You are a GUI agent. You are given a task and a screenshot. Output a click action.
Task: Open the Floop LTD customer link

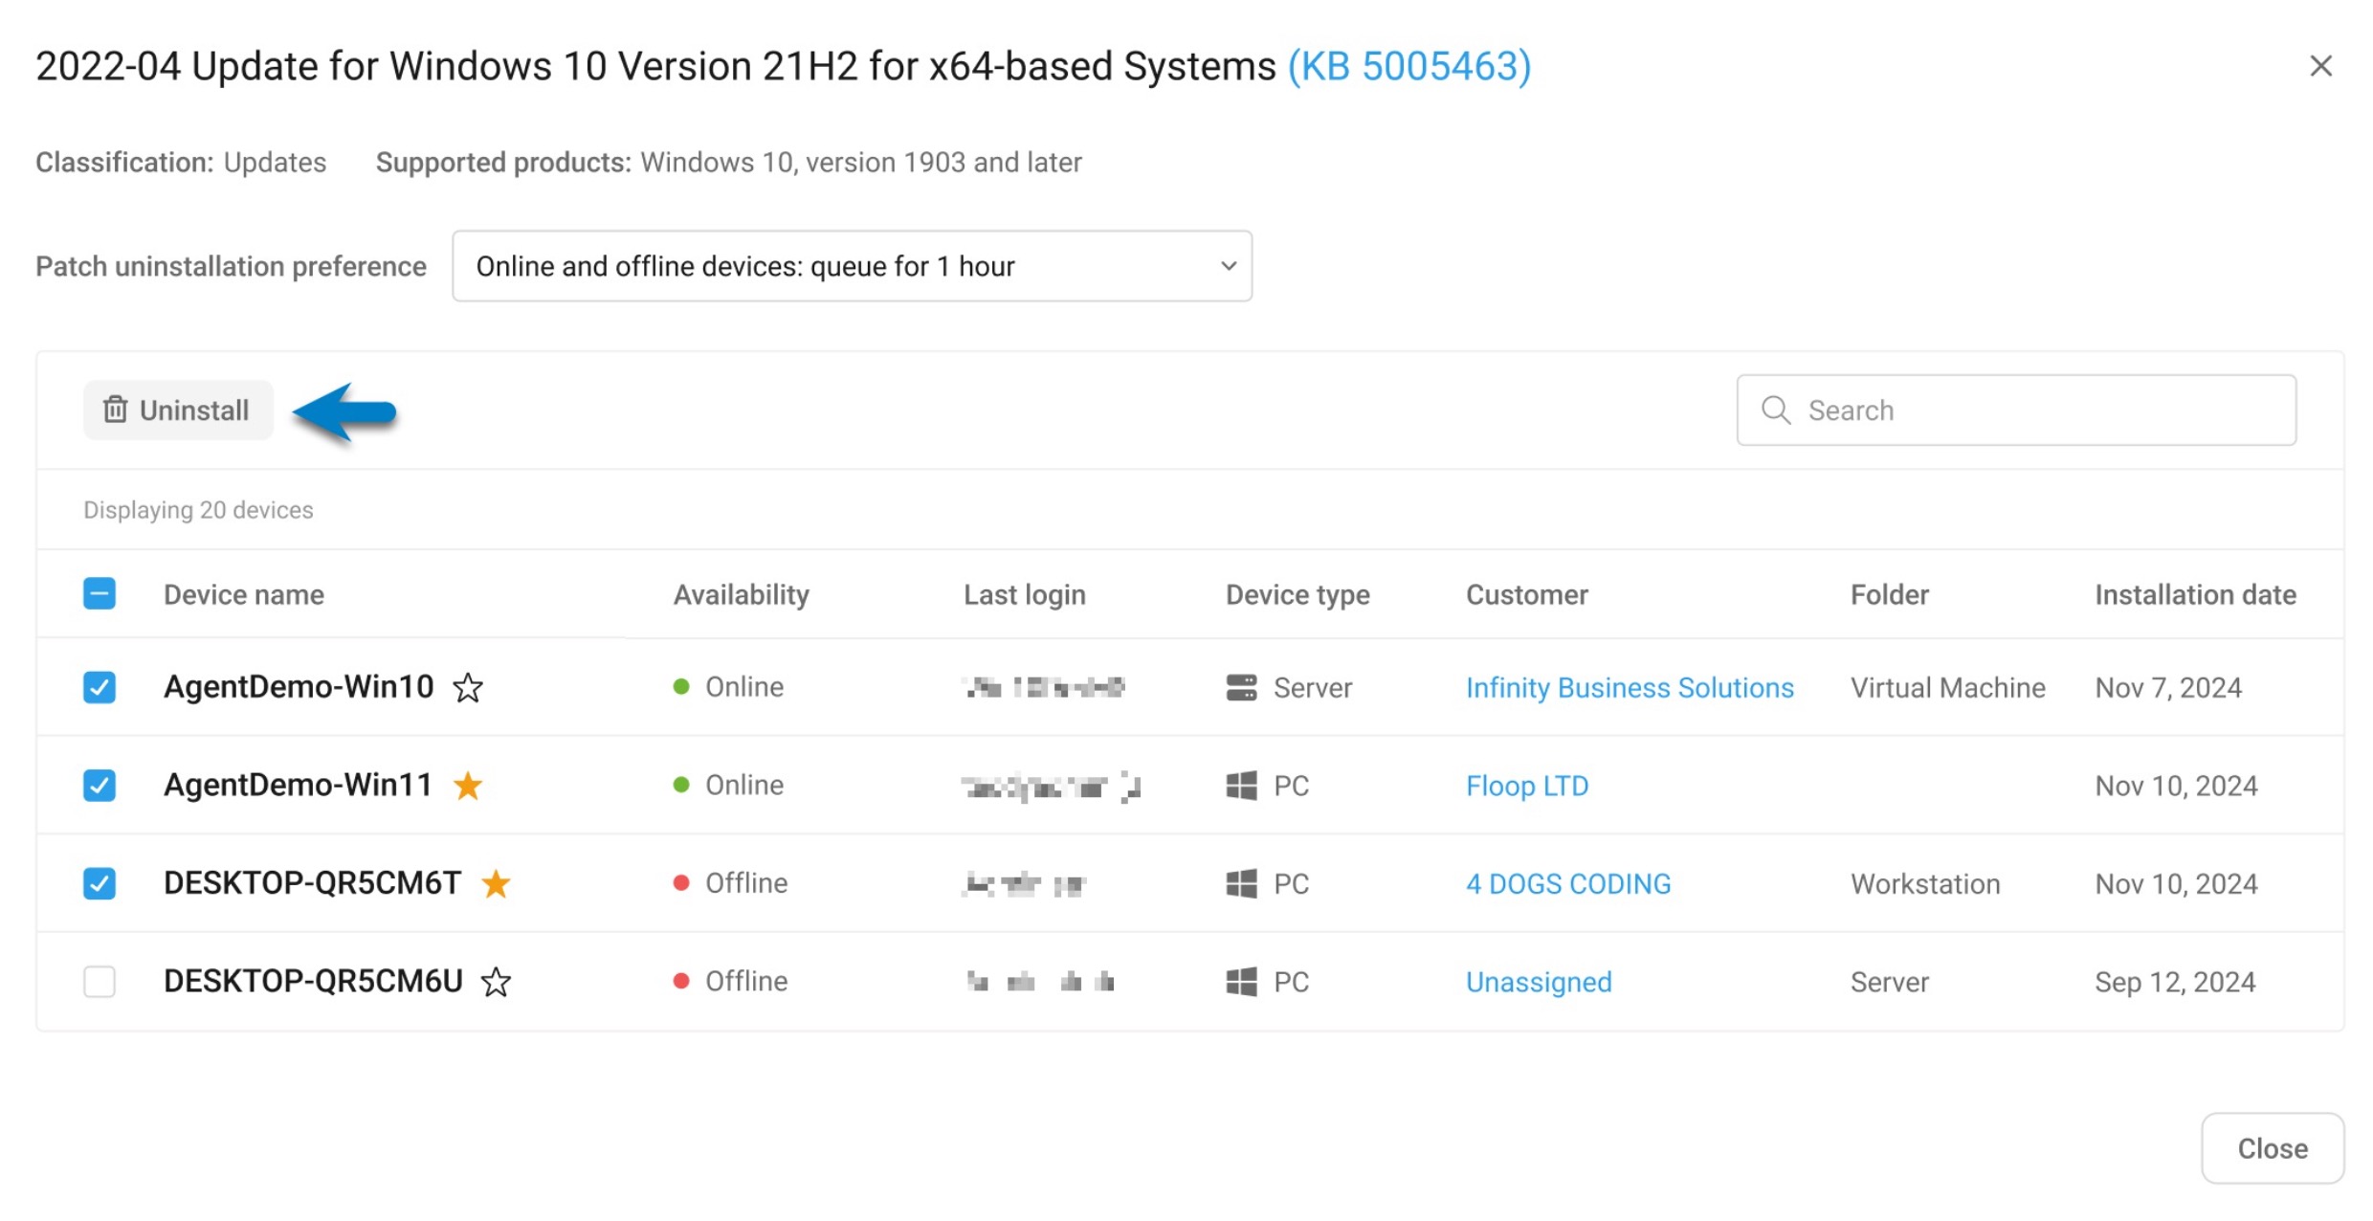(x=1527, y=787)
